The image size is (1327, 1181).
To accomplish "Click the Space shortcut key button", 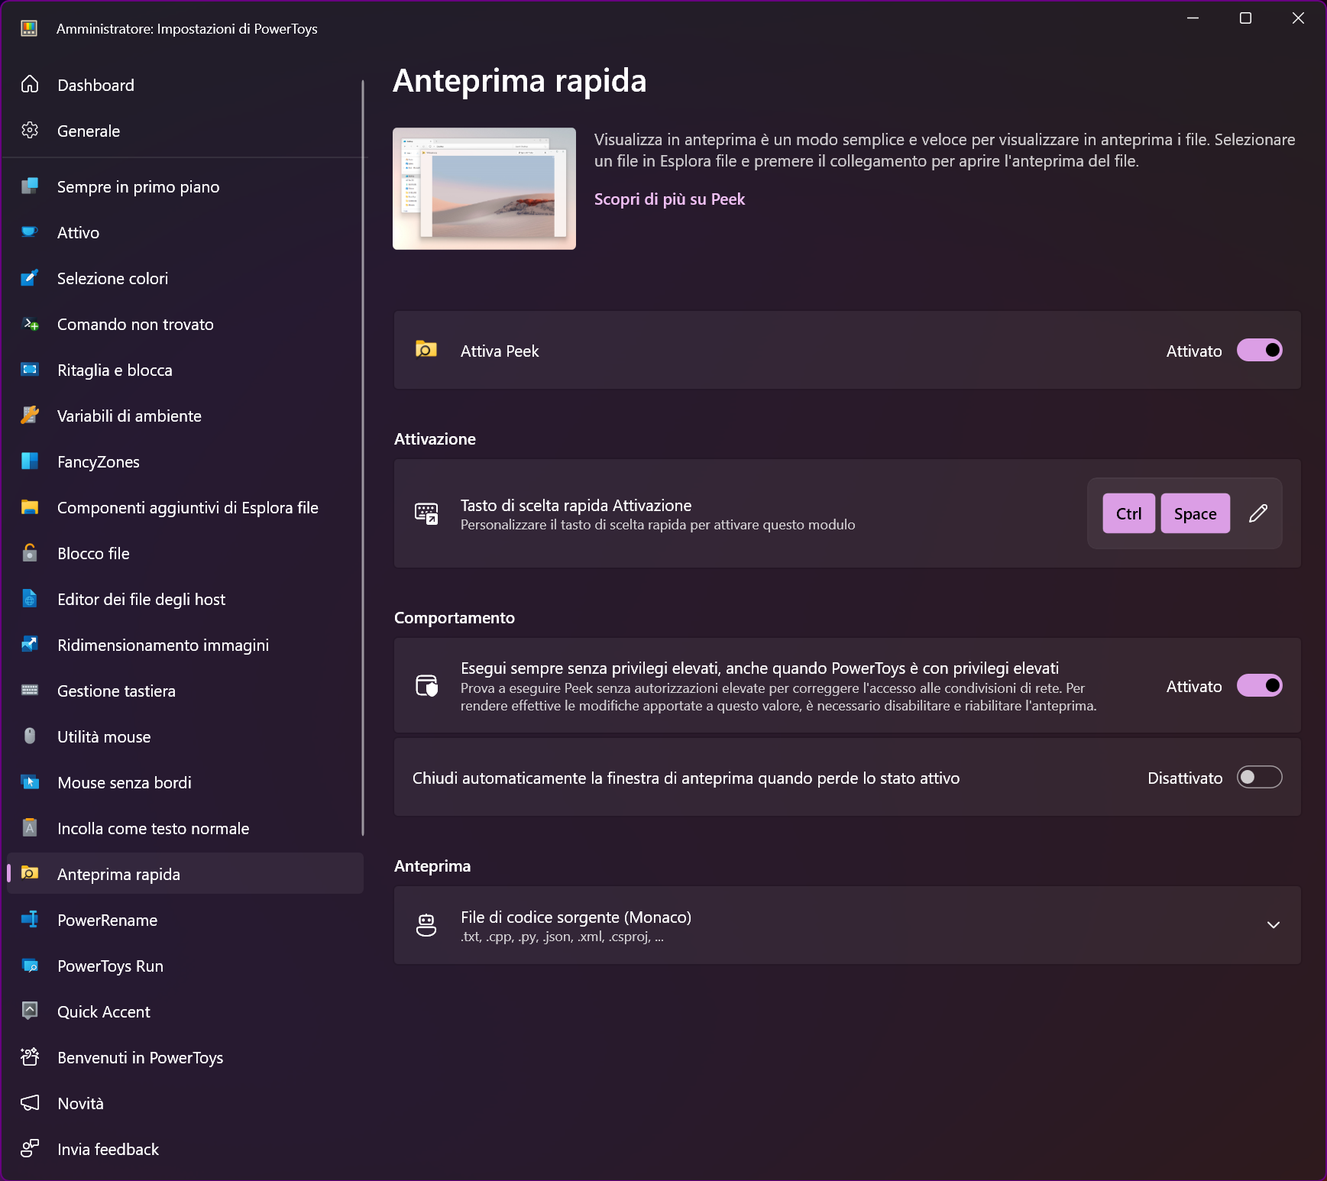I will coord(1196,513).
